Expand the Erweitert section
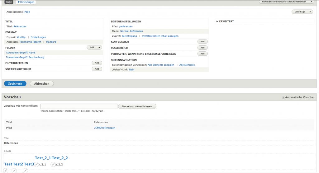The height and width of the screenshot is (173, 319). coord(225,21)
